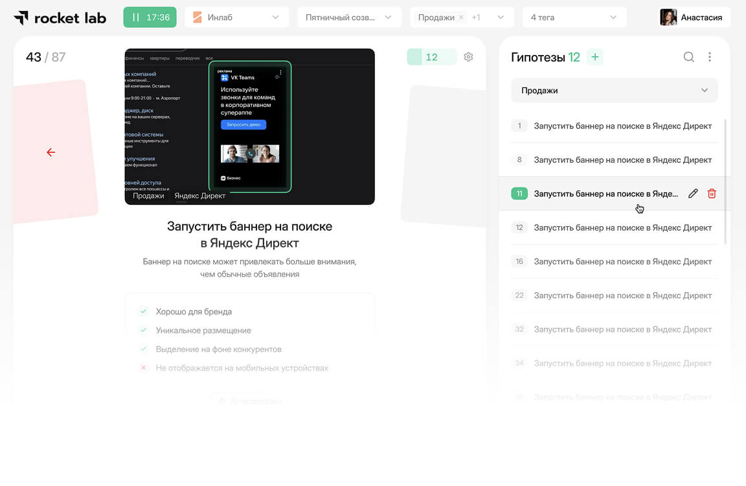Open card settings gear icon
Viewport: 746px width, 486px height.
click(468, 57)
